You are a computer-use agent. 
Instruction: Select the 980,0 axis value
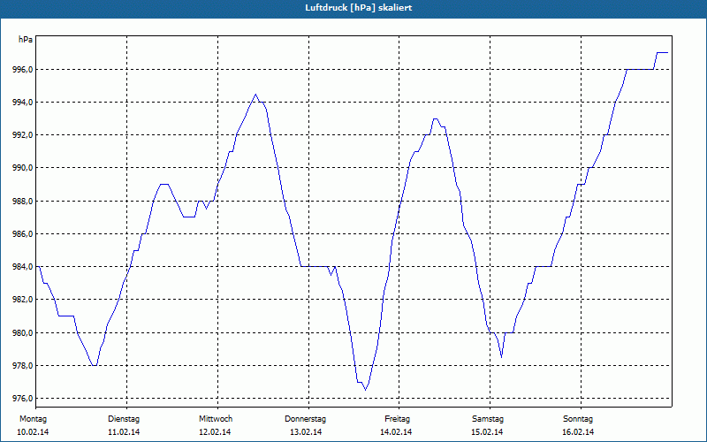[23, 333]
